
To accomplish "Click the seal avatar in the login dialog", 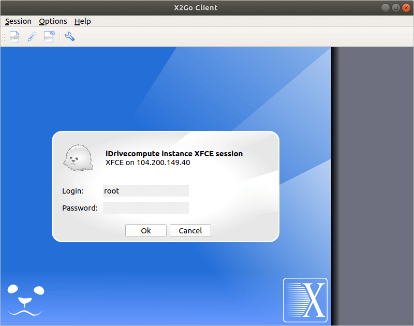I will (x=78, y=157).
